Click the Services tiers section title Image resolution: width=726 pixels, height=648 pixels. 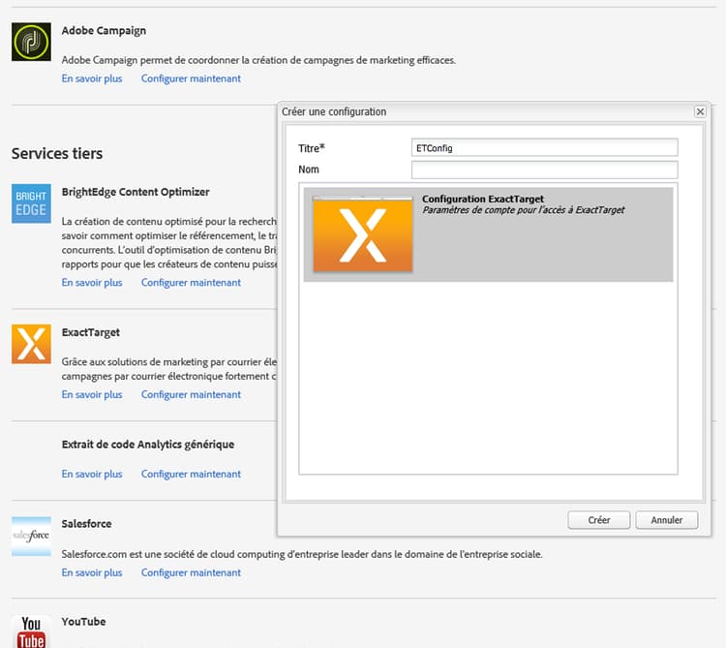57,153
